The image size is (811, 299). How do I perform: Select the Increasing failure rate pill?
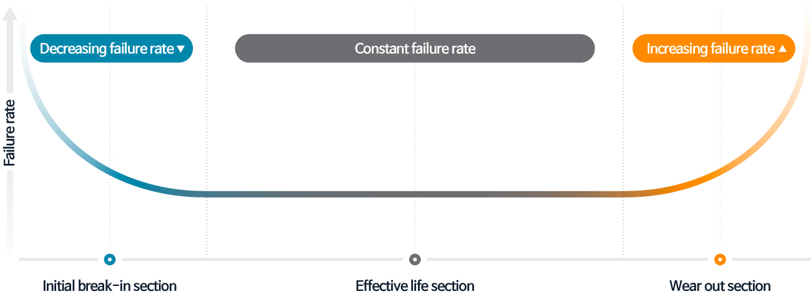coord(714,49)
